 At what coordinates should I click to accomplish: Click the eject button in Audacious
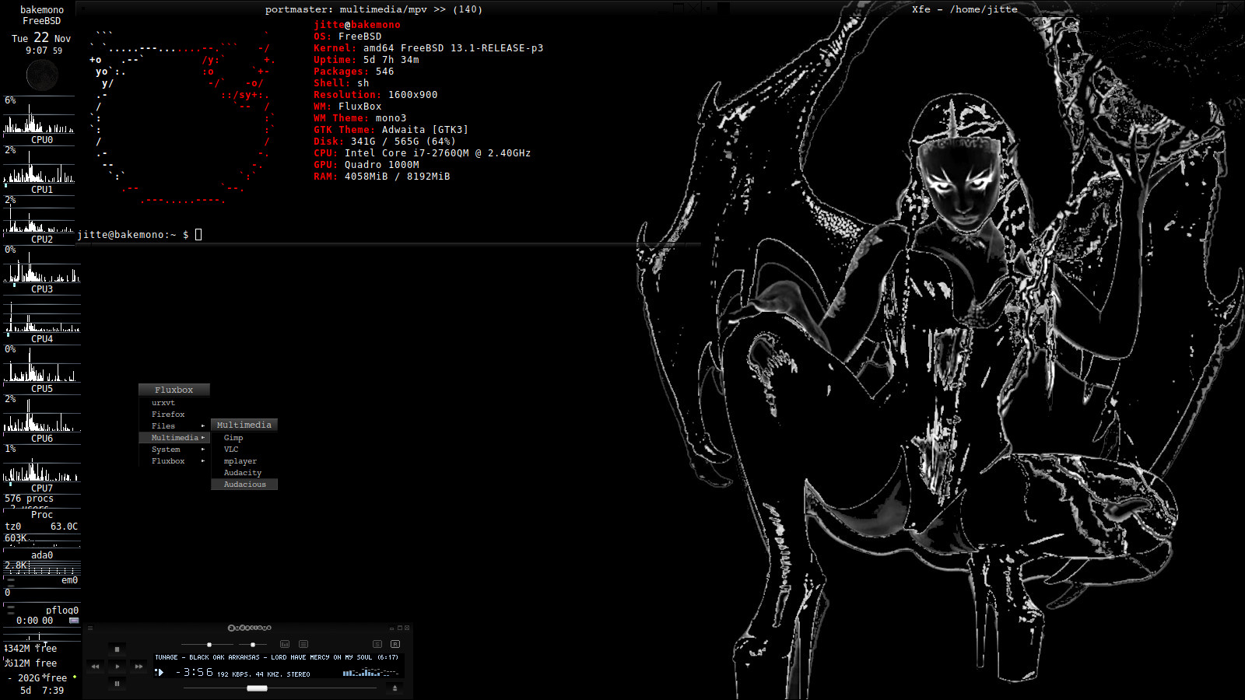pos(395,688)
